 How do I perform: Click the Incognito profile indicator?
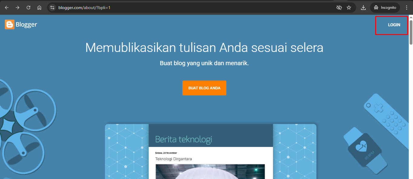point(385,8)
